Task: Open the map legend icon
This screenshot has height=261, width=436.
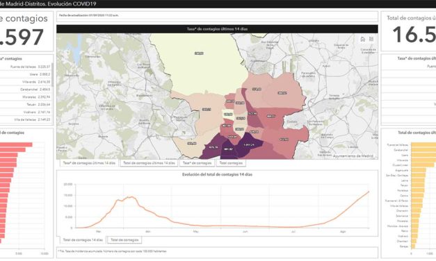Action: pyautogui.click(x=371, y=39)
